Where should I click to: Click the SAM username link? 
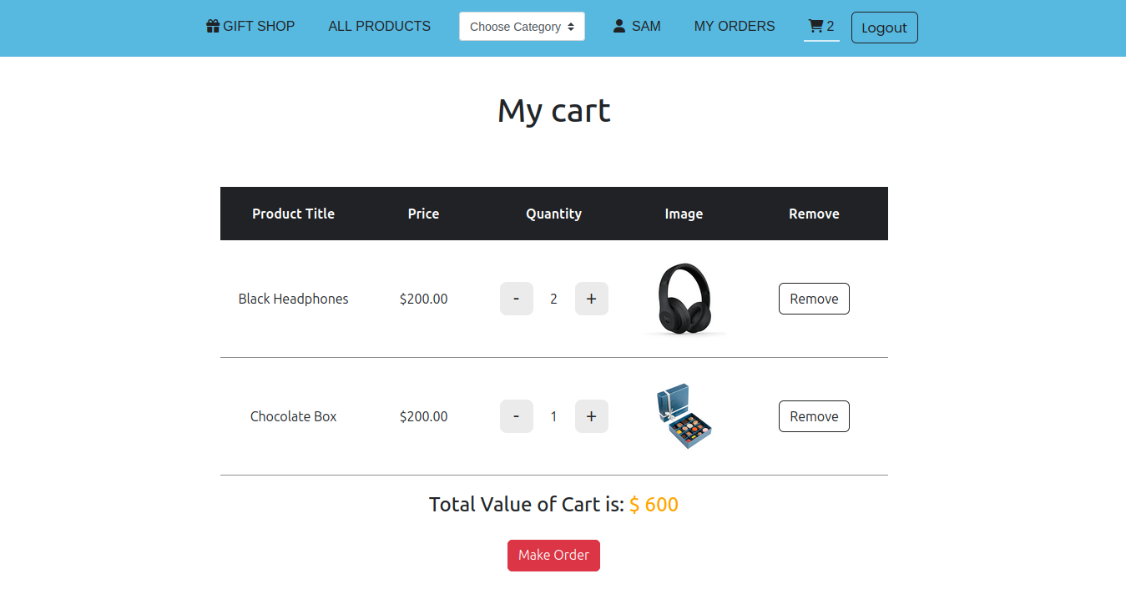tap(646, 26)
